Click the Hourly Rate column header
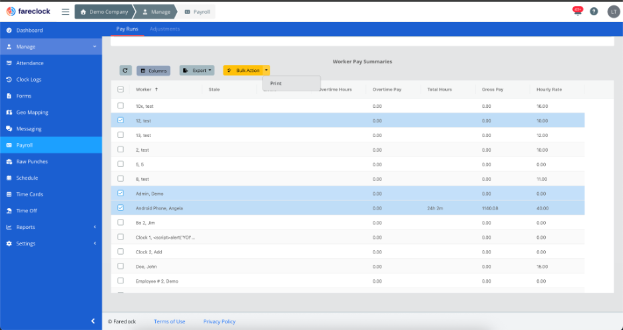623x330 pixels. 549,89
